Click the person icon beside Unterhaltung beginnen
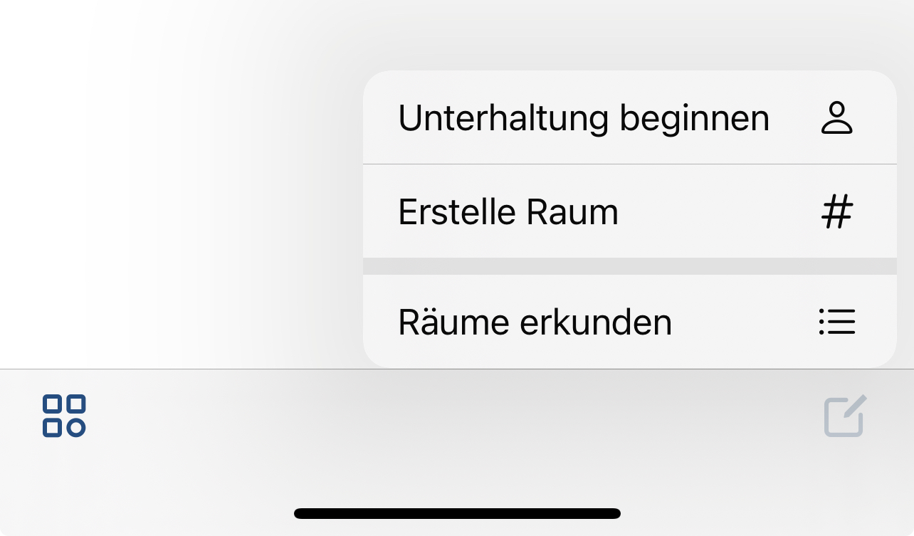914x536 pixels. coord(836,118)
